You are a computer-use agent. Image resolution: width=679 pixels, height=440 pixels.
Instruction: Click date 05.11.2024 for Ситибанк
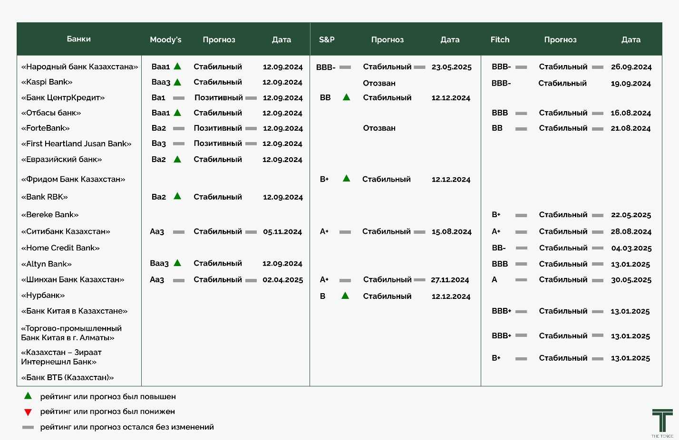click(x=282, y=231)
